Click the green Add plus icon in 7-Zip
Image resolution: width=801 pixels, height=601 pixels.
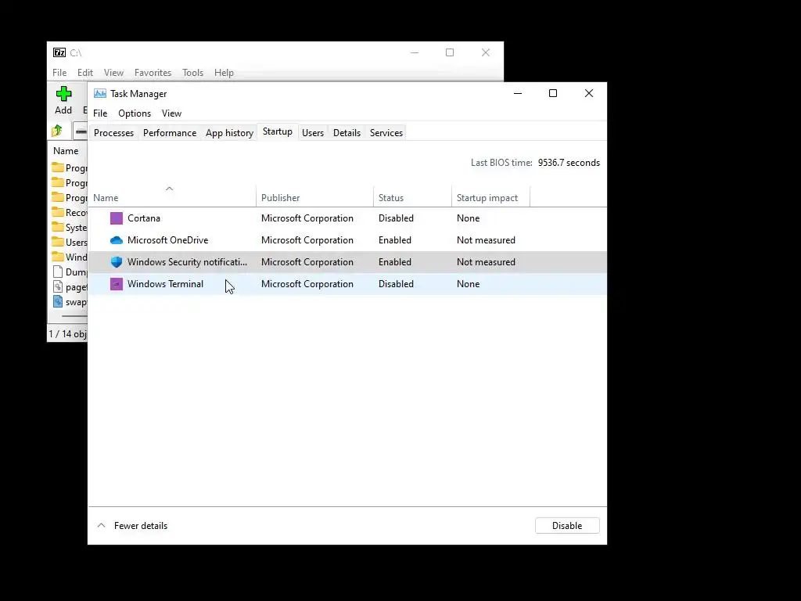pos(64,94)
